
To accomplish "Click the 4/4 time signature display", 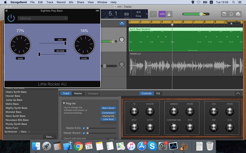I will click(138, 12).
